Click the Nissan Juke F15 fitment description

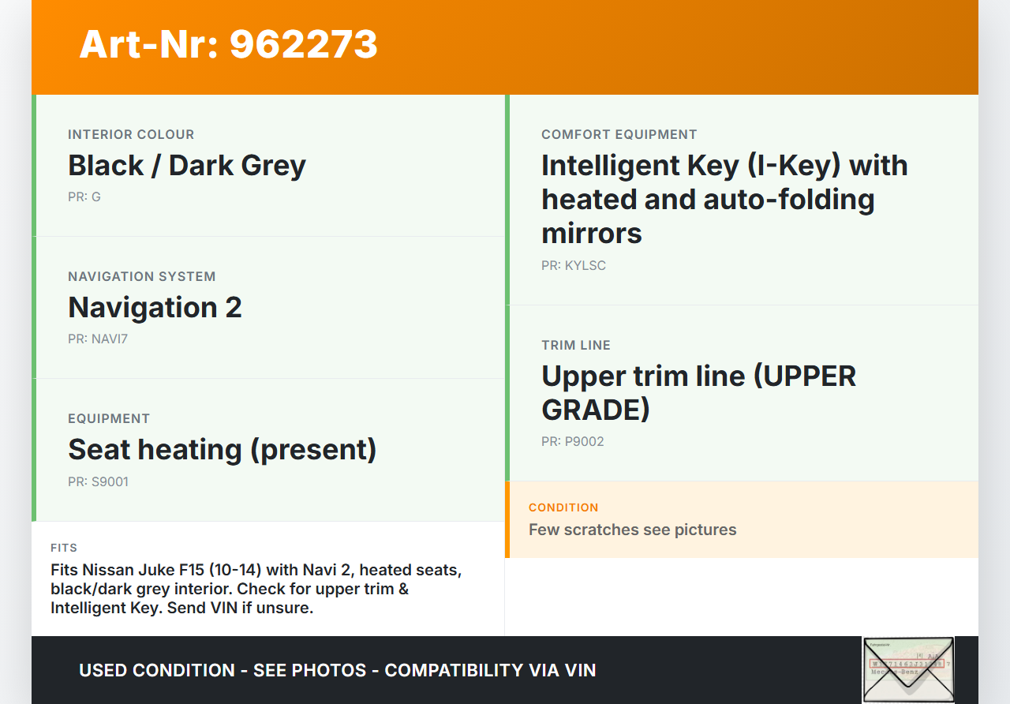(256, 589)
